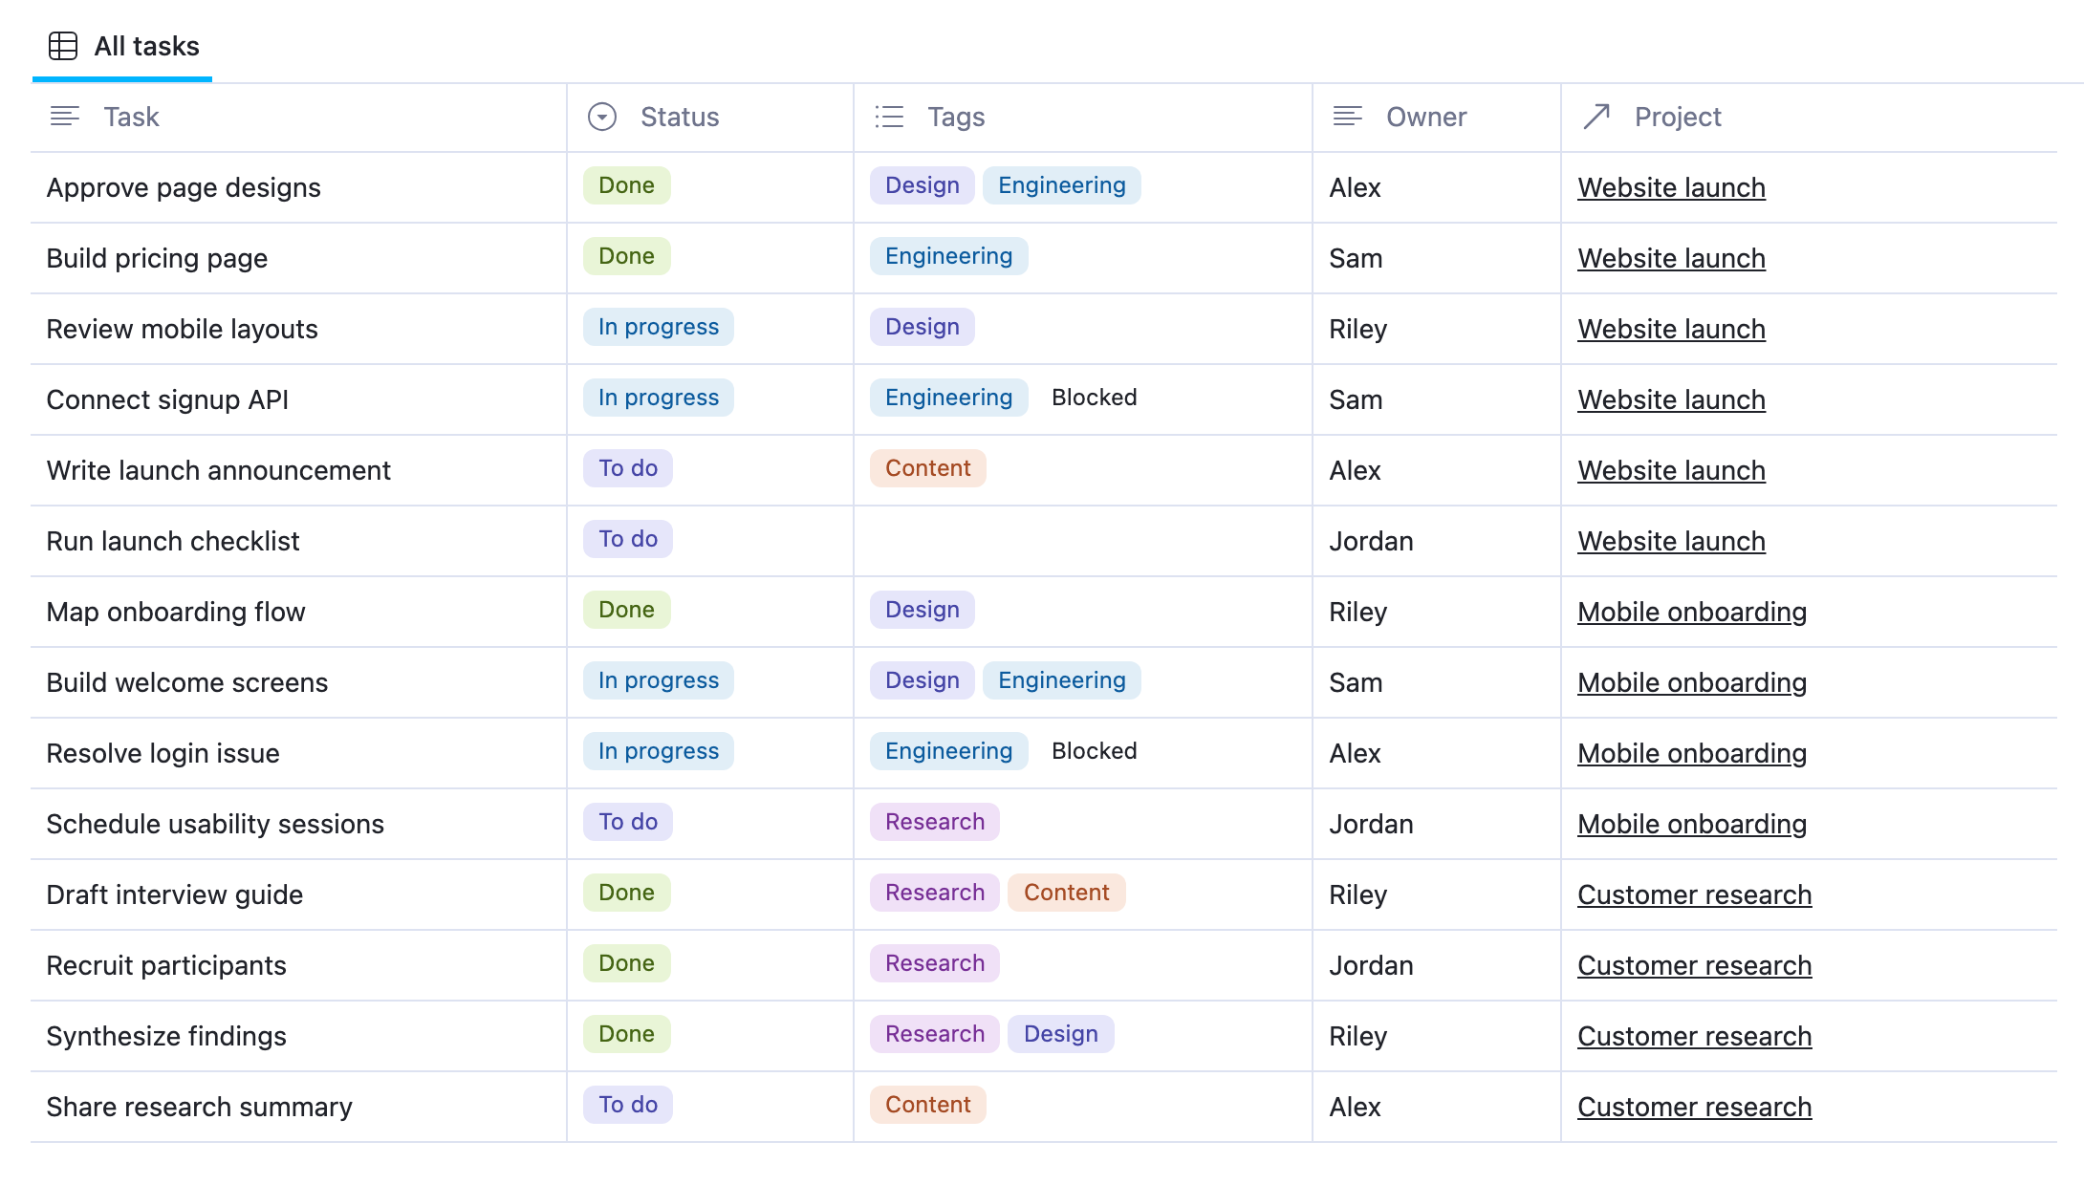The width and height of the screenshot is (2084, 1185).
Task: Select the Schedule usability sessions task cell
Action: click(298, 824)
